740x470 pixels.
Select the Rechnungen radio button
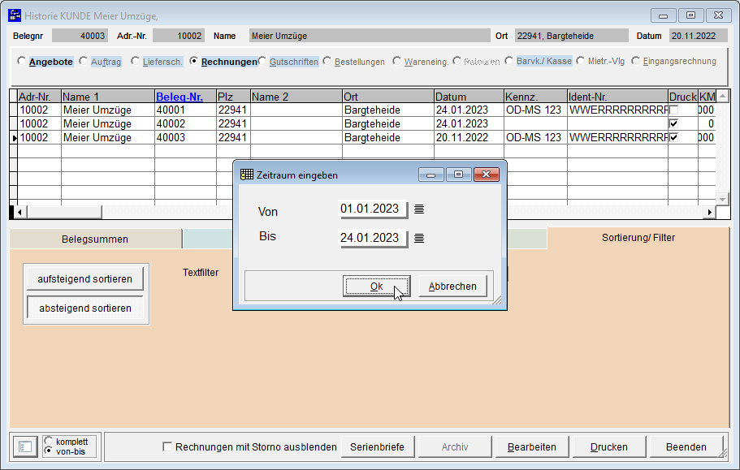[193, 61]
